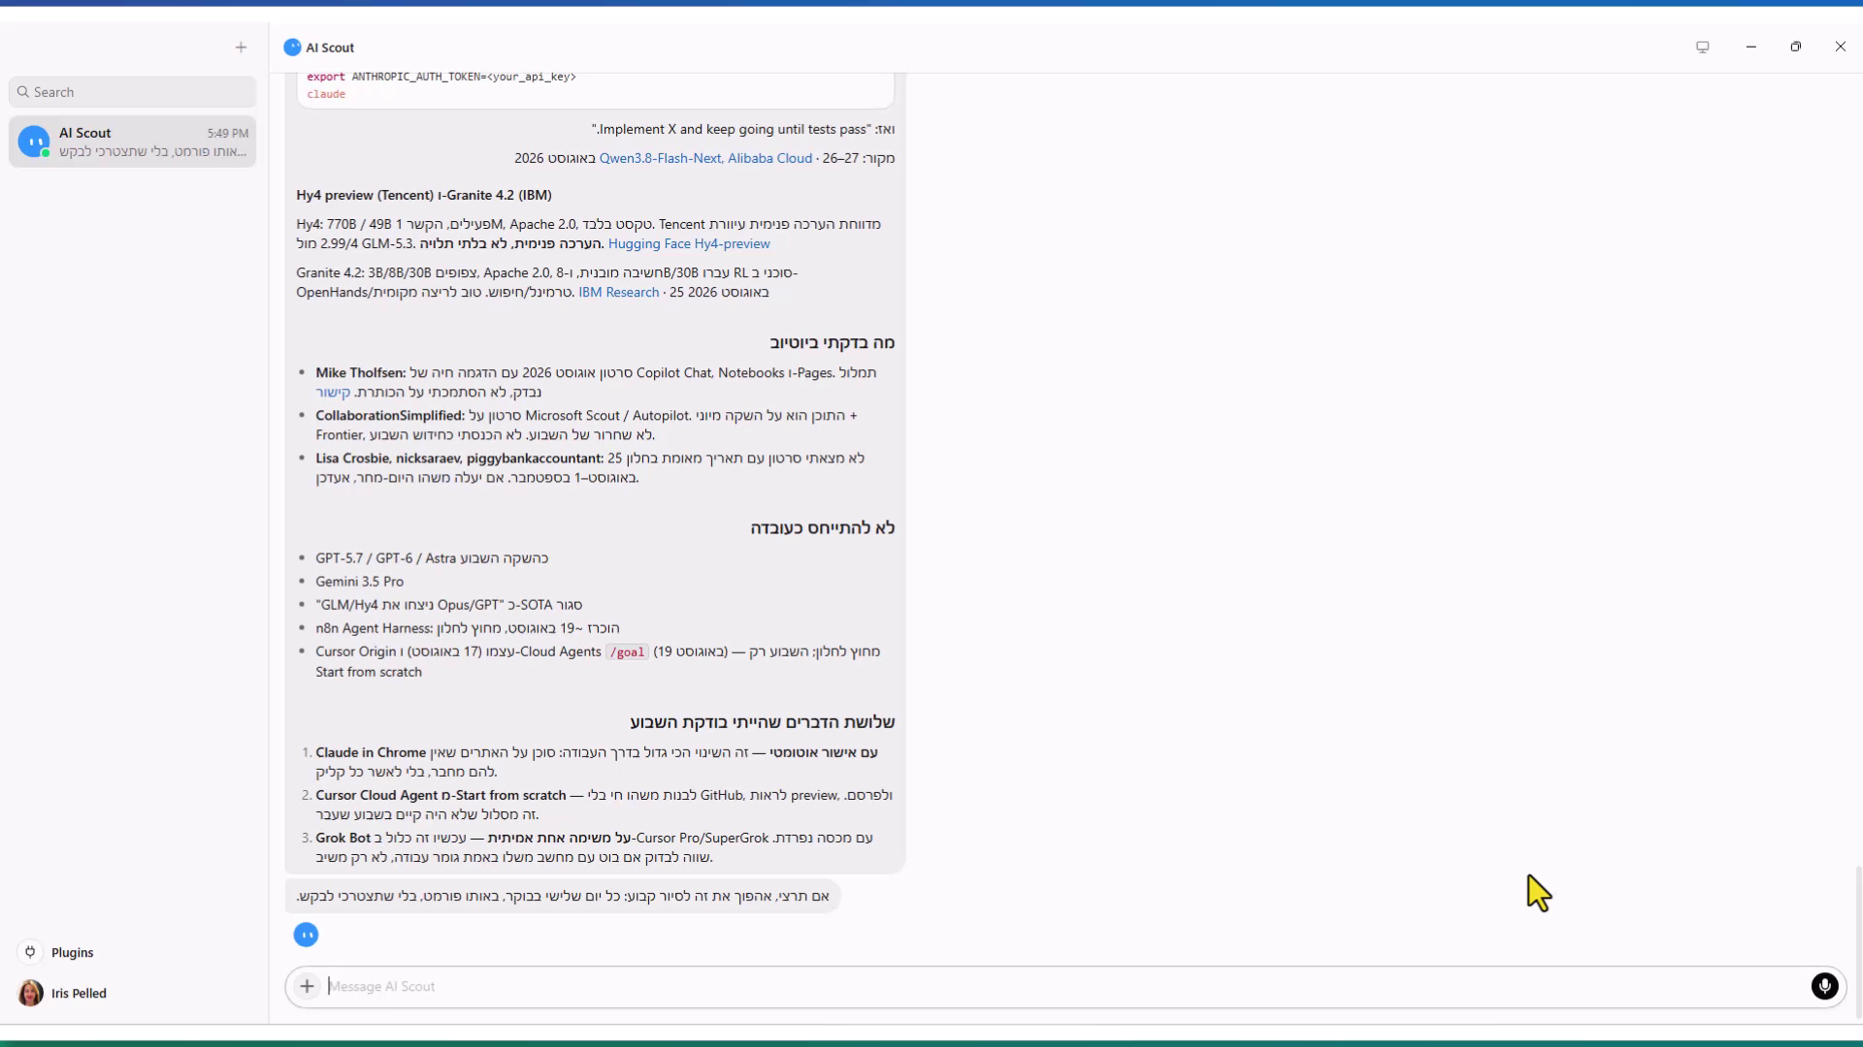Click the last message bubble אם תרצי
The width and height of the screenshot is (1863, 1047).
[x=563, y=896]
